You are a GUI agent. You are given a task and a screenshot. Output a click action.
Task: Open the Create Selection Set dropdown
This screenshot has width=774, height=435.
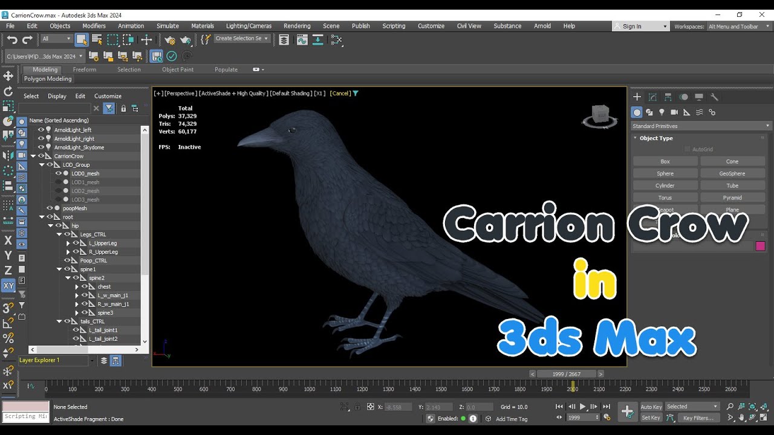click(x=242, y=39)
